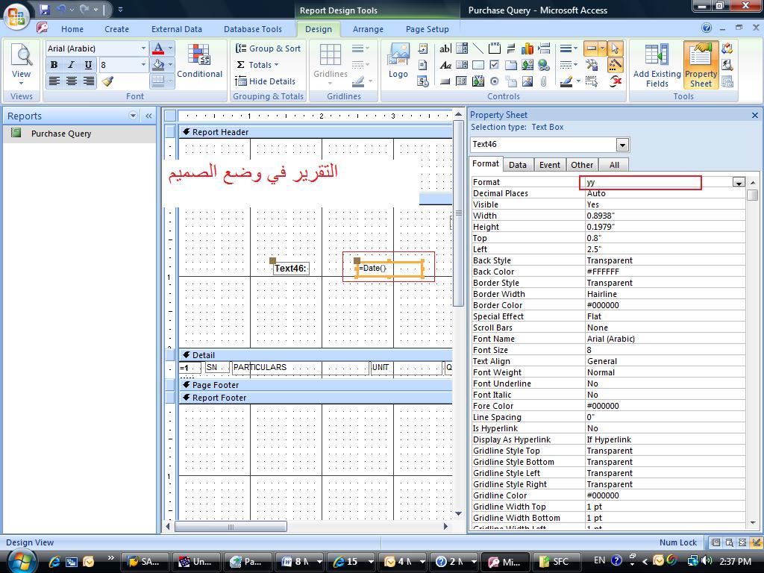
Task: Select the Toggle Button control tool
Action: pos(510,48)
